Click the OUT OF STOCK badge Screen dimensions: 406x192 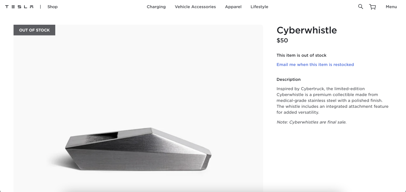[x=35, y=30]
